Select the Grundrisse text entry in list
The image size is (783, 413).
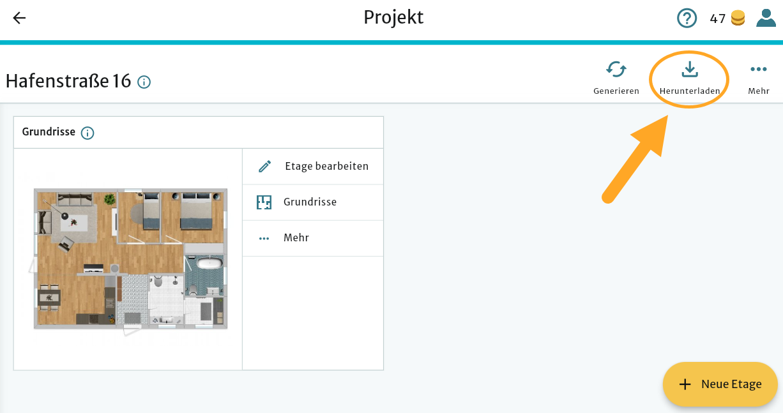pos(310,202)
